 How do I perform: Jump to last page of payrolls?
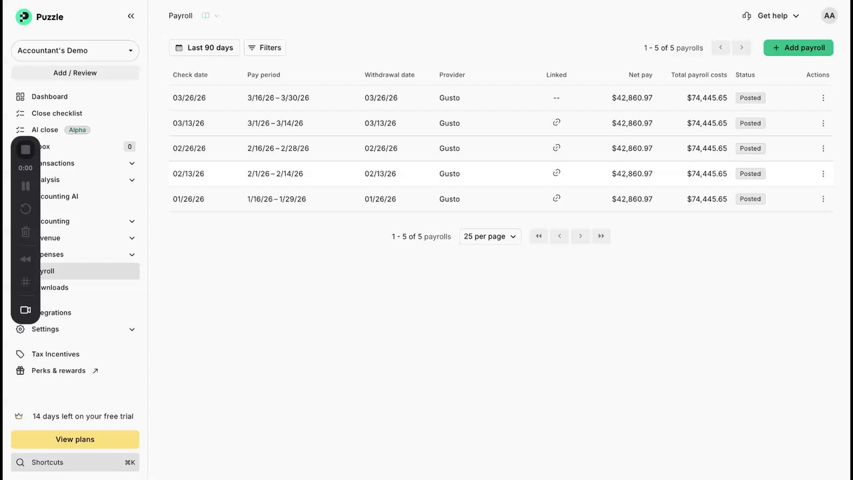pyautogui.click(x=601, y=236)
